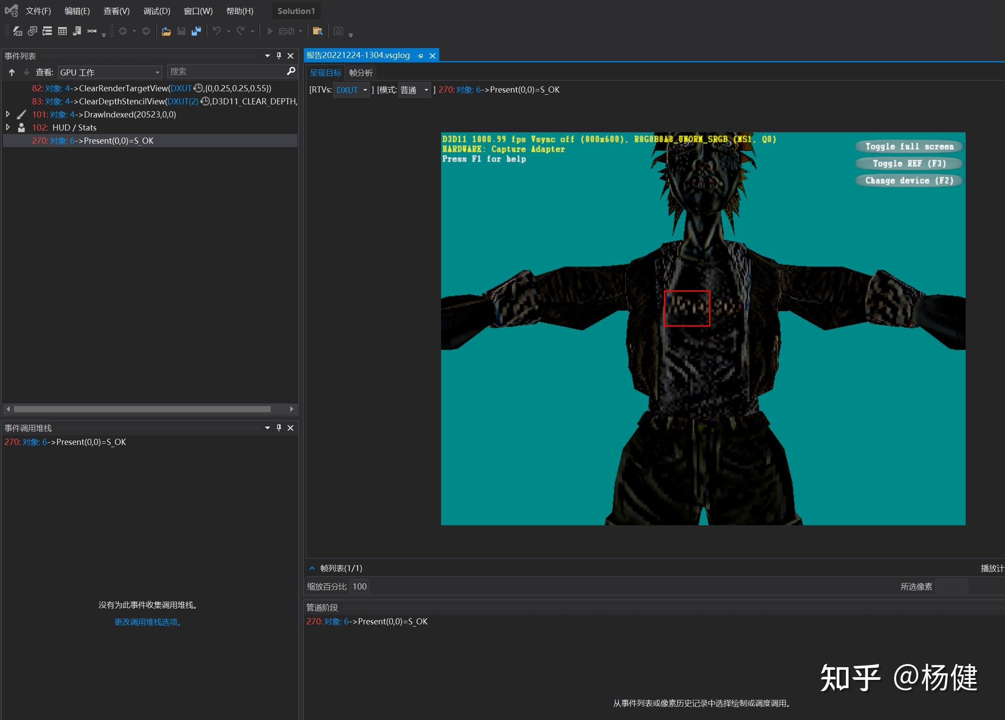The image size is (1005, 720).
Task: Open the 调试(D) menu
Action: coord(156,11)
